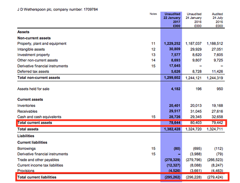Image resolution: width=240 pixels, height=183 pixels.
Task: Select the total 1,299,602
Action: pyautogui.click(x=172, y=78)
